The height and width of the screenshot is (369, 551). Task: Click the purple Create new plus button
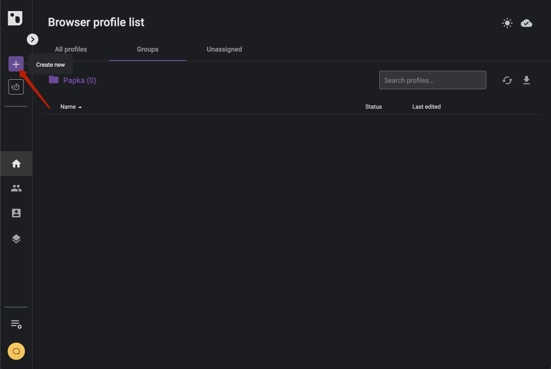(16, 64)
